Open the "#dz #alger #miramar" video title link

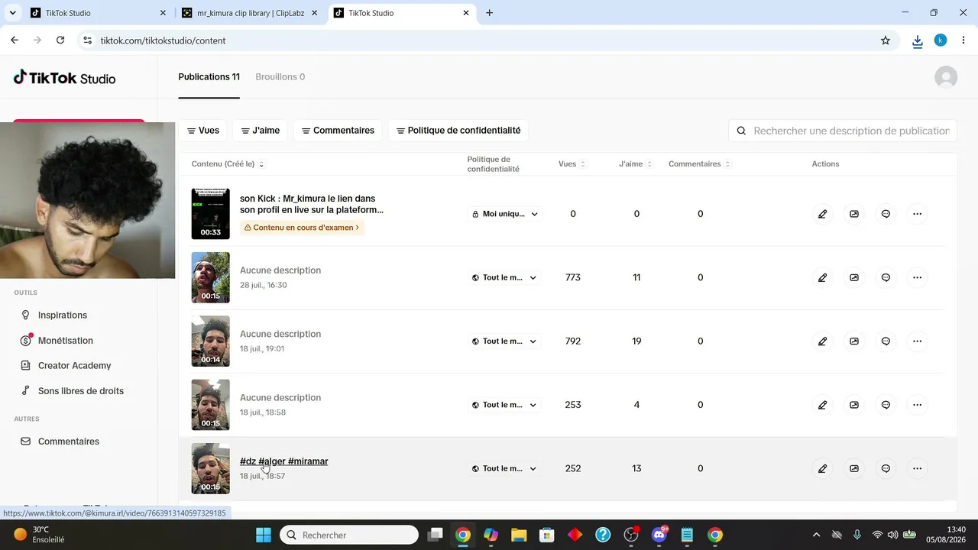point(284,461)
